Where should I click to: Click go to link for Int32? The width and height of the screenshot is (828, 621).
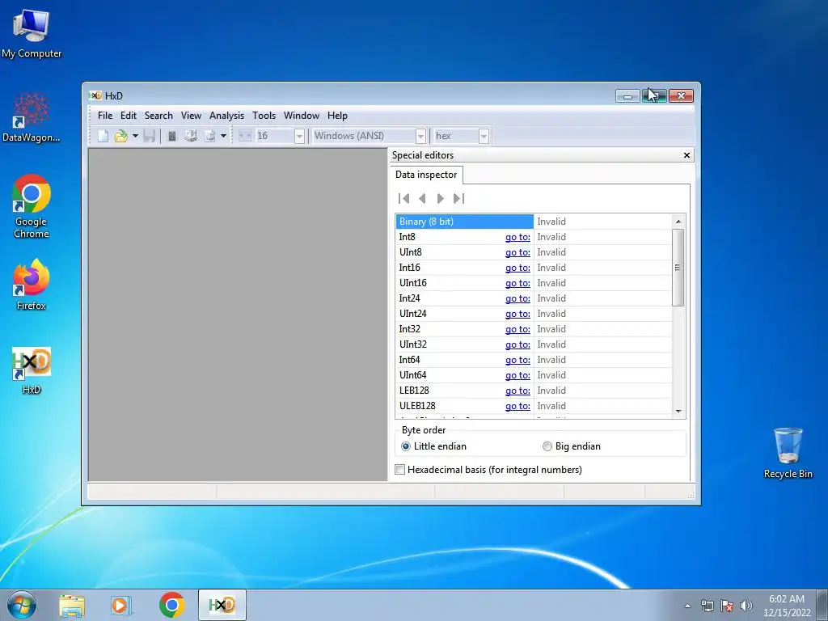point(517,329)
